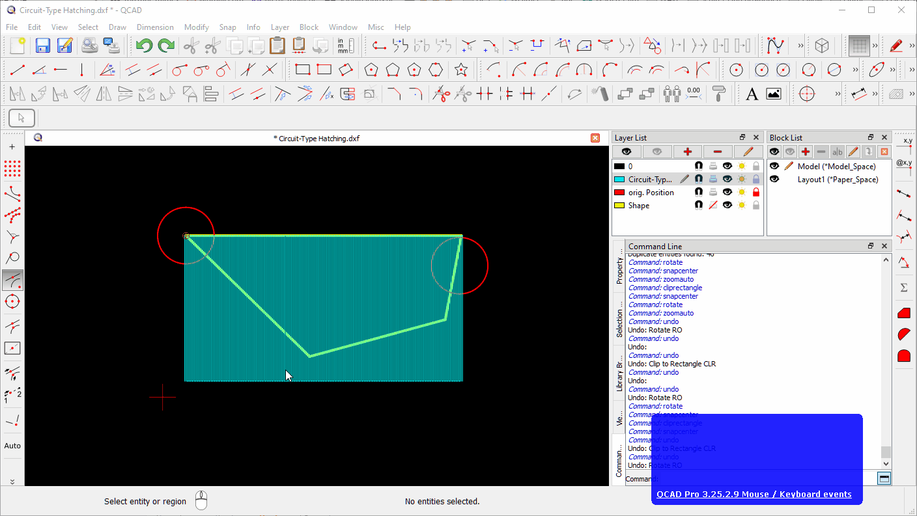The height and width of the screenshot is (516, 917).
Task: Click the QCAD Pro Mouse / Keyboard events link
Action: click(x=755, y=494)
